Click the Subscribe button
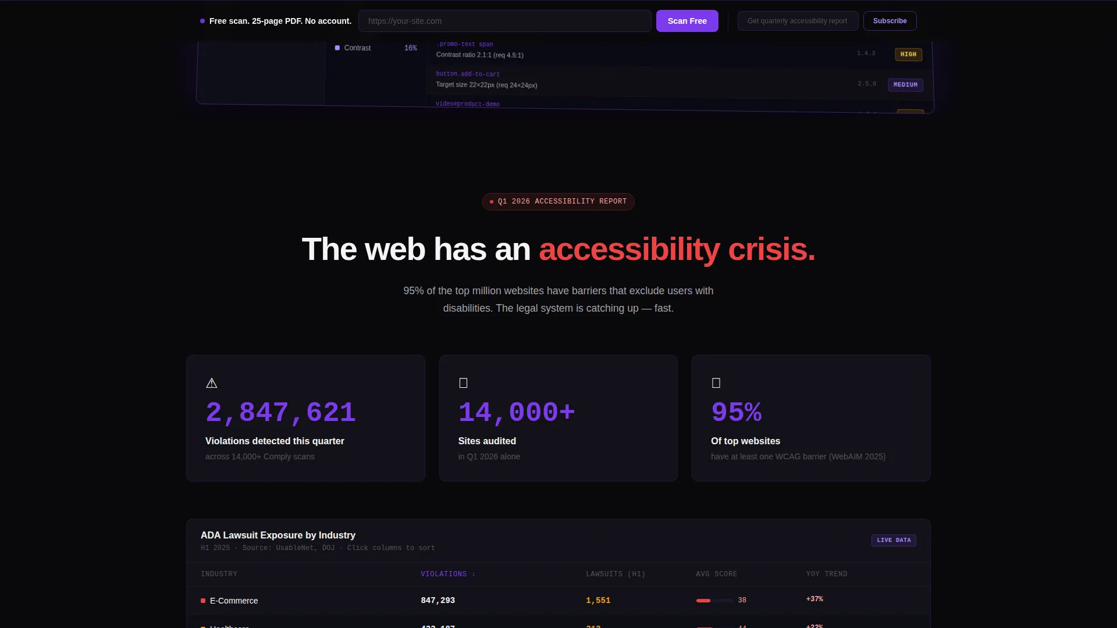 (x=890, y=21)
